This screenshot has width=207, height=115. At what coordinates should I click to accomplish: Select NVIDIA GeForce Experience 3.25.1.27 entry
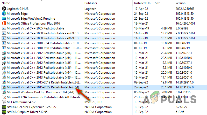tap(32, 107)
